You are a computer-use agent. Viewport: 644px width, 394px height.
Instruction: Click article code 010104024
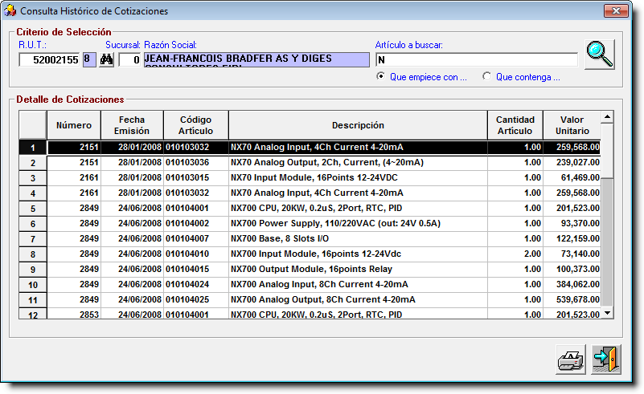click(187, 284)
